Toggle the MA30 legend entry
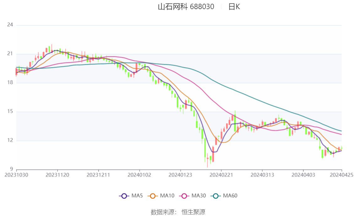Viewport: 356px width, 216px height. pyautogui.click(x=192, y=196)
